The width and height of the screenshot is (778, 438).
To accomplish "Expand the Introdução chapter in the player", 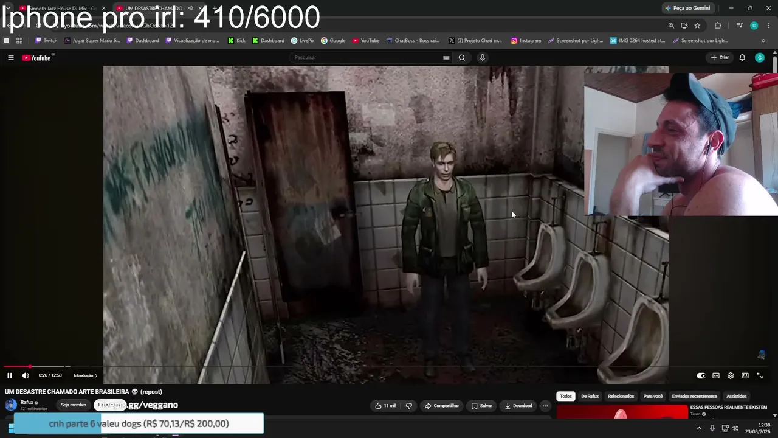I will (86, 375).
